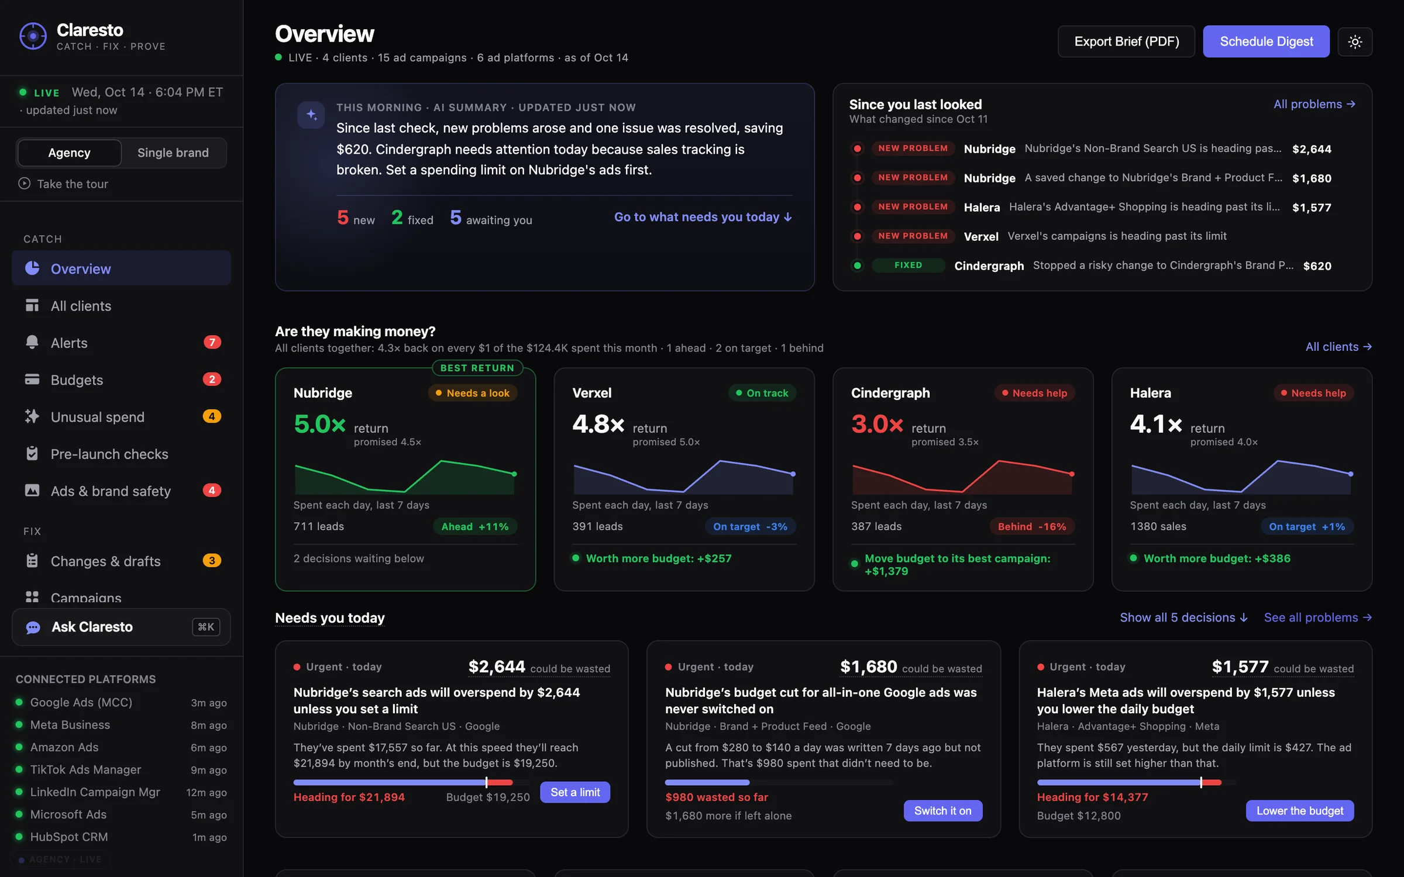1404x877 pixels.
Task: Open the Overview nav item
Action: point(121,268)
